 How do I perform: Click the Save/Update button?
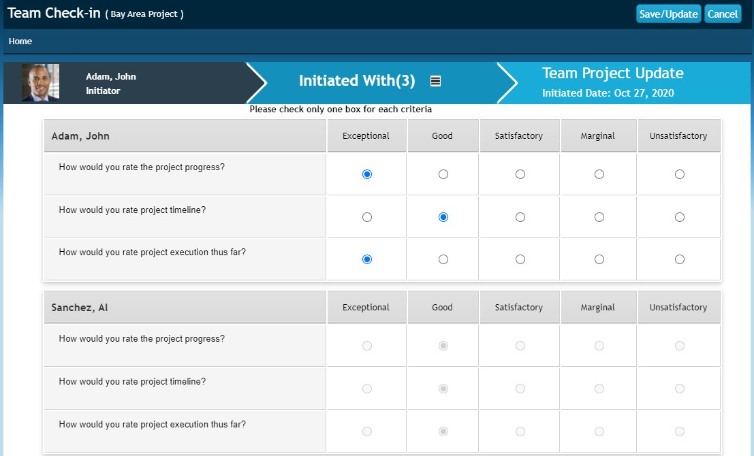point(668,14)
